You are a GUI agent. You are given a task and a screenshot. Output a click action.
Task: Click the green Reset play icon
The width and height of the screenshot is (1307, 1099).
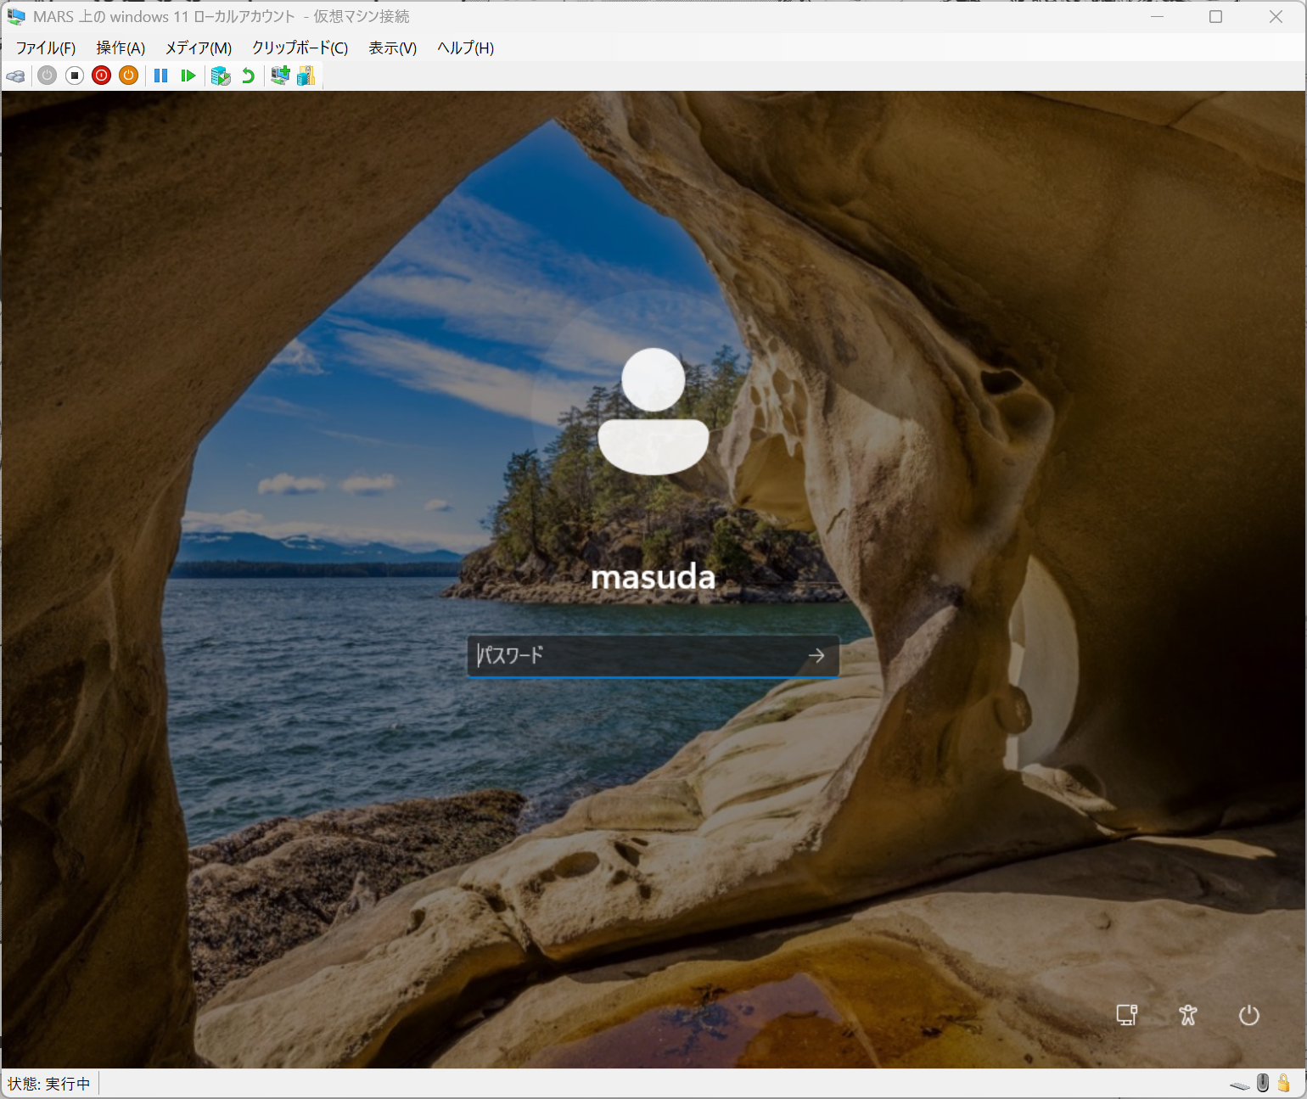pos(188,76)
